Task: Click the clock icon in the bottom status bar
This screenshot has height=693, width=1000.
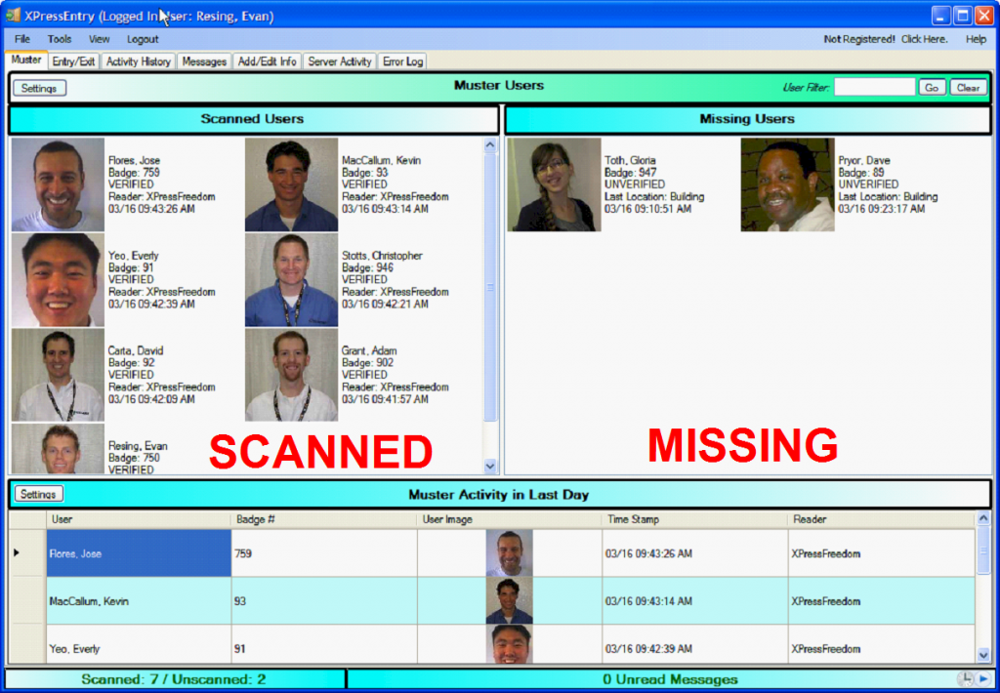Action: 963,678
